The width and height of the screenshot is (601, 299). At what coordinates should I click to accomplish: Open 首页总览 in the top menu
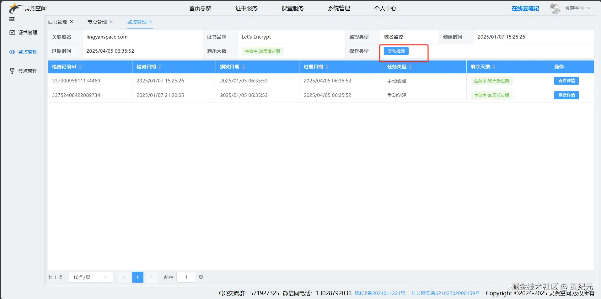[x=200, y=8]
